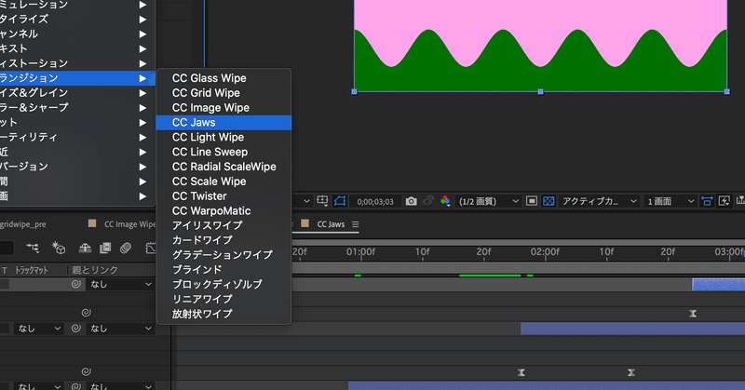Choose 放射状ワイプ effect
This screenshot has width=745, height=390.
coord(223,314)
